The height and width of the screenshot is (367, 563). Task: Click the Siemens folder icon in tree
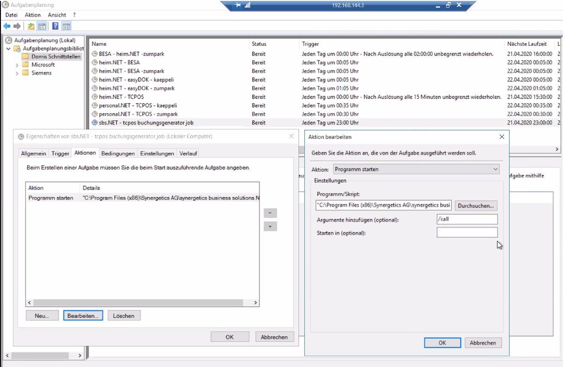click(x=25, y=73)
